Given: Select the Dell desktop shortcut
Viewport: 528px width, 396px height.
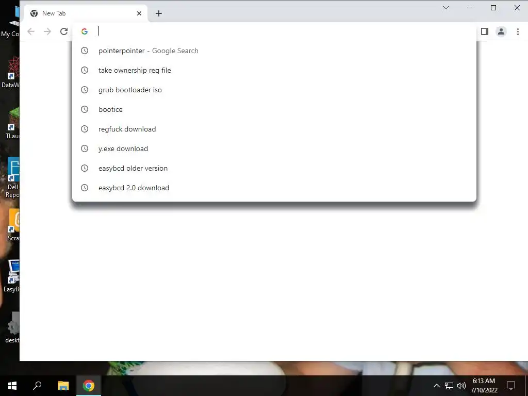Looking at the screenshot, I should [12, 178].
